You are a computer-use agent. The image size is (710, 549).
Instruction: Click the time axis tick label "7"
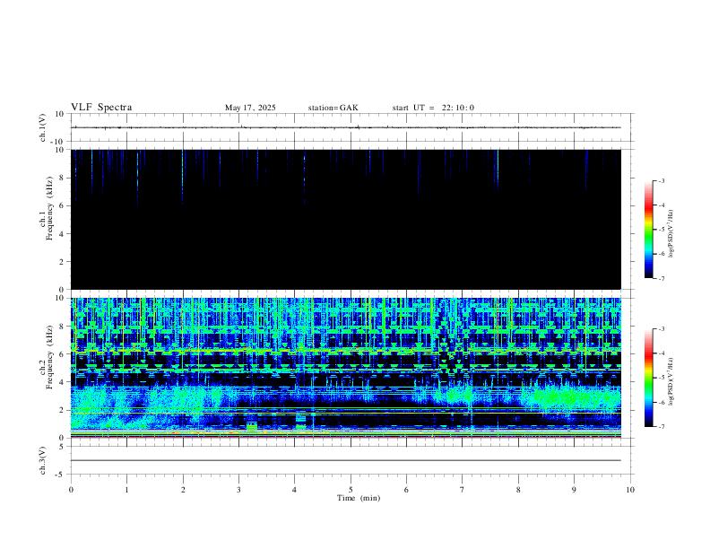(x=463, y=490)
